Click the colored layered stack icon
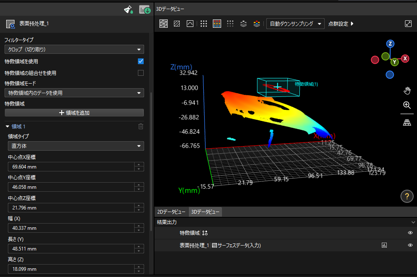Screen dimensions: 417x277 tap(257, 24)
